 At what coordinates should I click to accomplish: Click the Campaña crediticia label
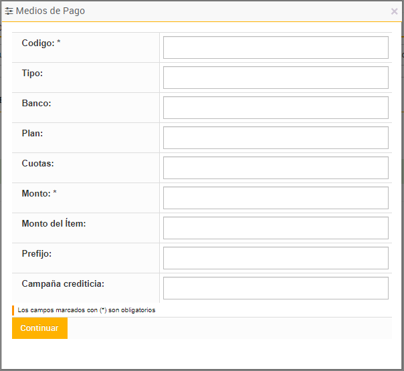tap(63, 283)
